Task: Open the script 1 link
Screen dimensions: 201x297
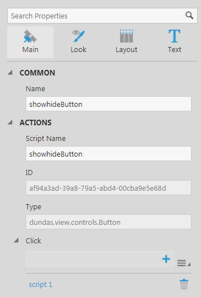Action: point(40,285)
